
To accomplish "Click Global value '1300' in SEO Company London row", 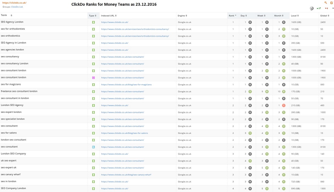I will pos(323,189).
